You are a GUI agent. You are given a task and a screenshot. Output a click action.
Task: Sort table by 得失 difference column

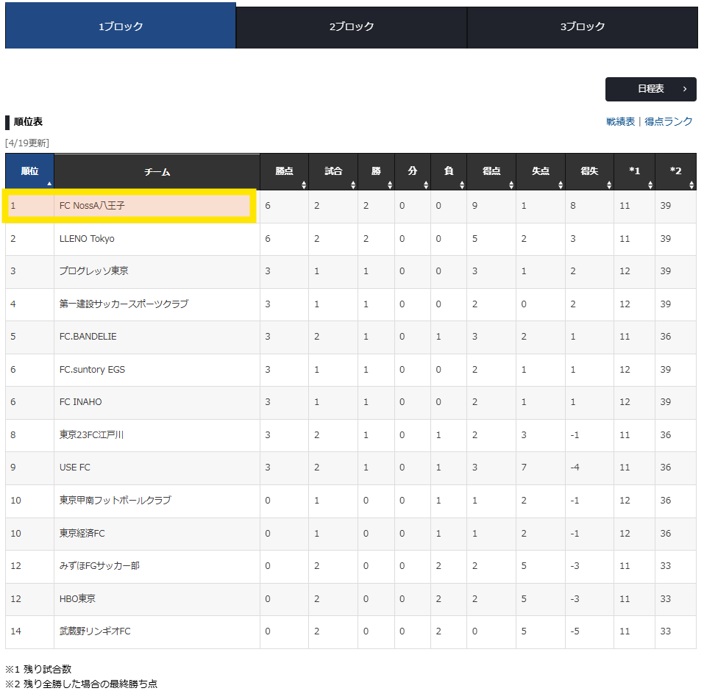(x=589, y=172)
